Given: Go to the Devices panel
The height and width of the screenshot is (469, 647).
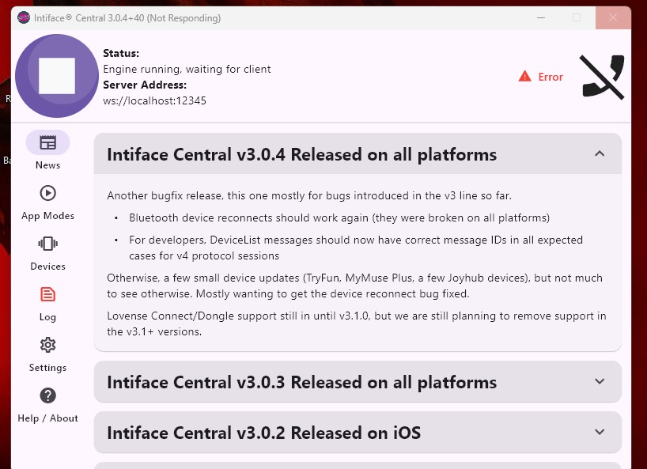Looking at the screenshot, I should pos(47,244).
